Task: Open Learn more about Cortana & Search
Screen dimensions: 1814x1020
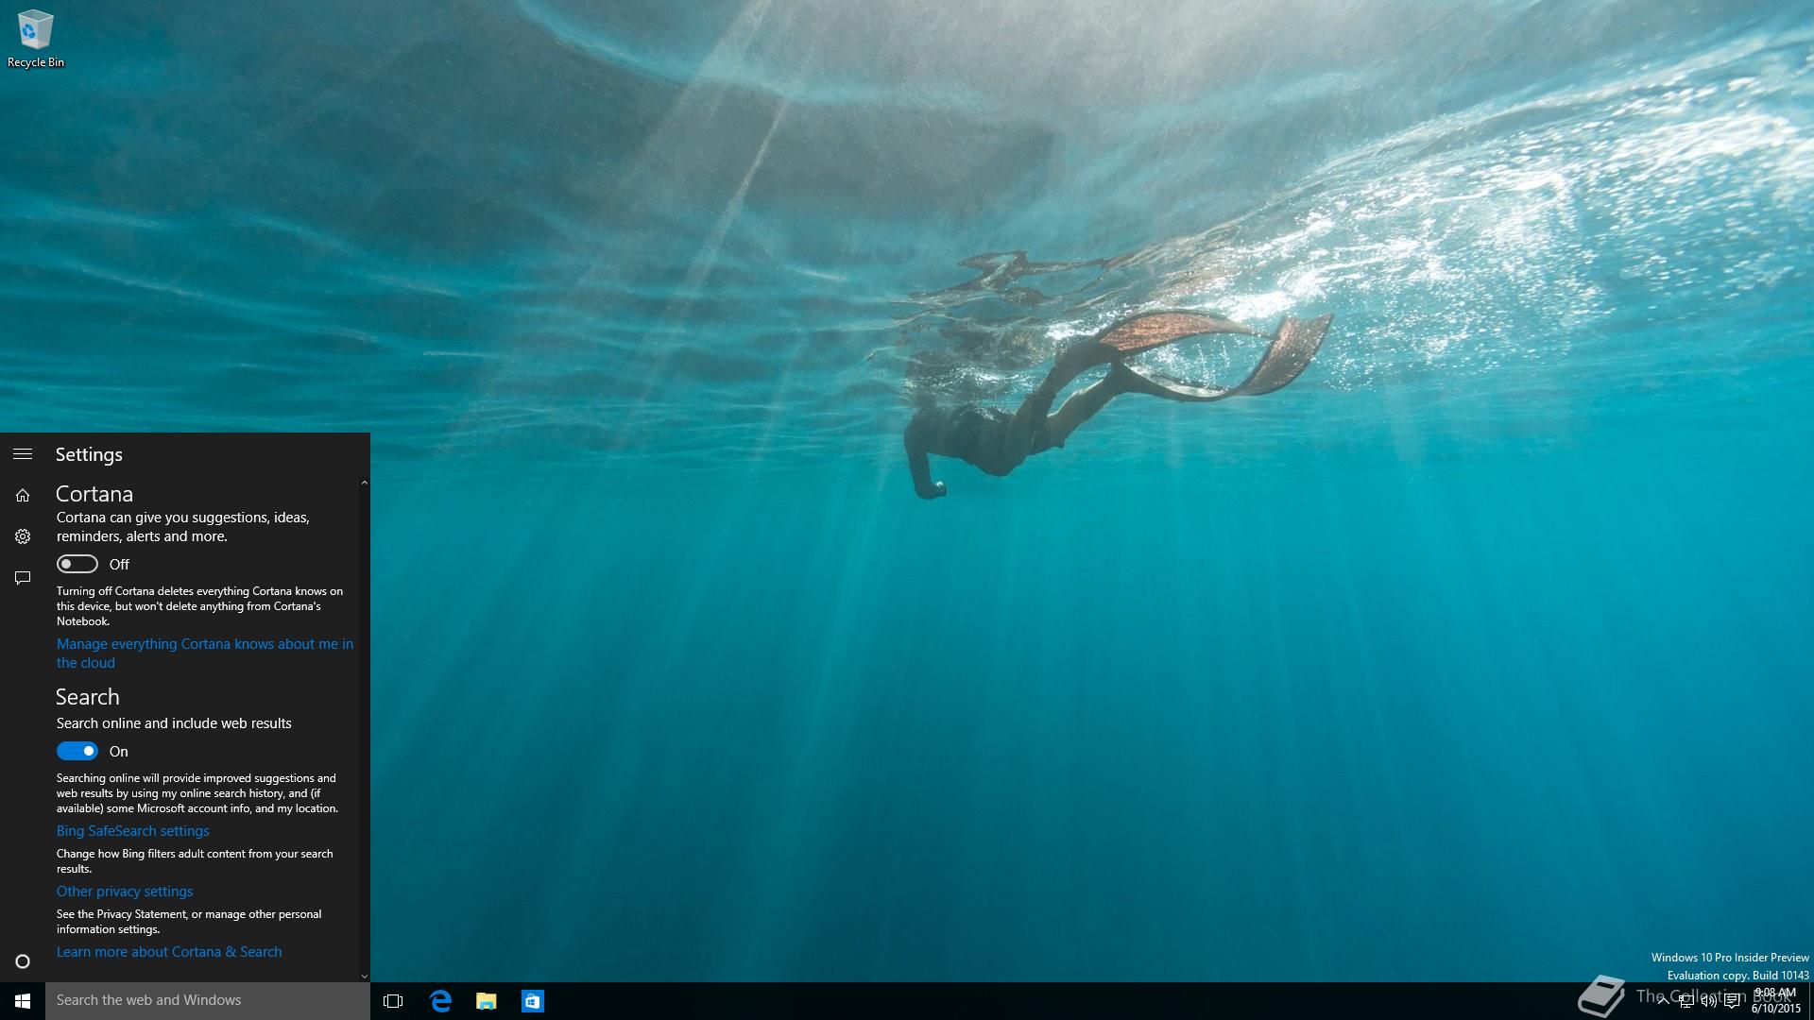Action: [169, 952]
